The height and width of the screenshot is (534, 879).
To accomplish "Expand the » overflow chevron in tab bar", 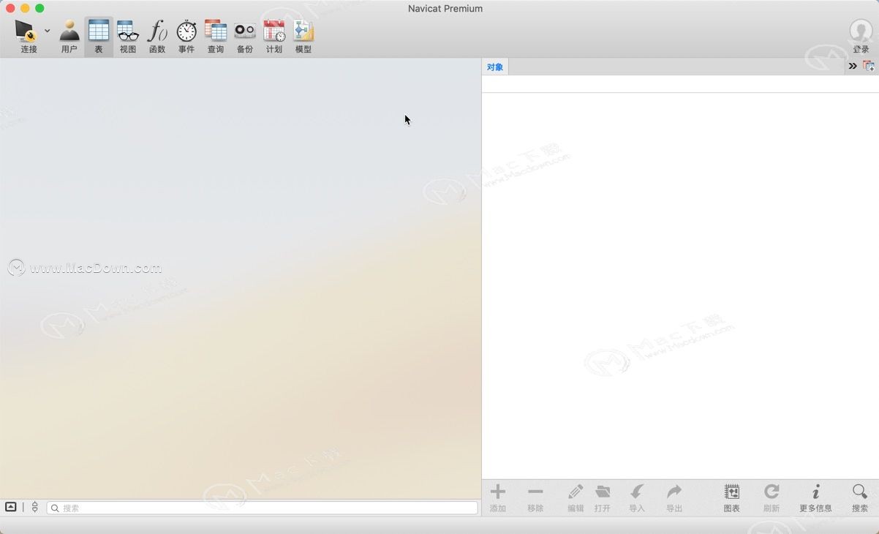I will [x=853, y=66].
